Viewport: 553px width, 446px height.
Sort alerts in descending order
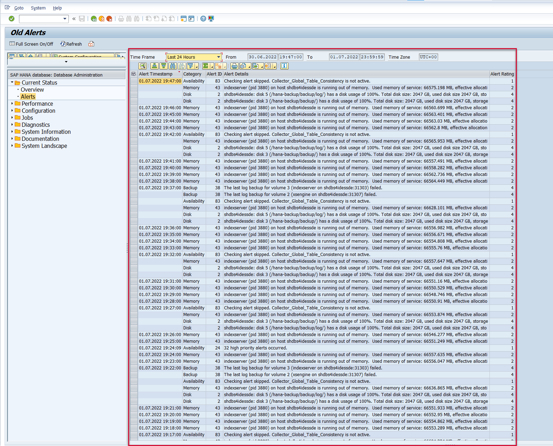point(163,66)
